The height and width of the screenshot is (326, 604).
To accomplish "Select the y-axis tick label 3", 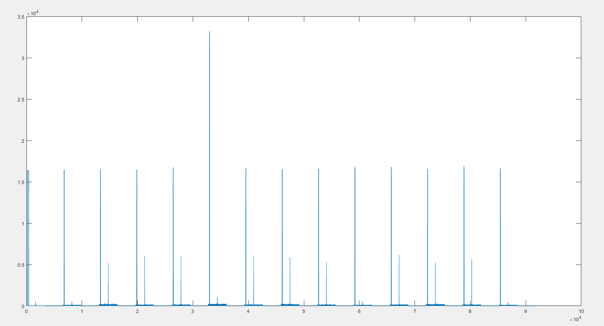I will pyautogui.click(x=23, y=58).
